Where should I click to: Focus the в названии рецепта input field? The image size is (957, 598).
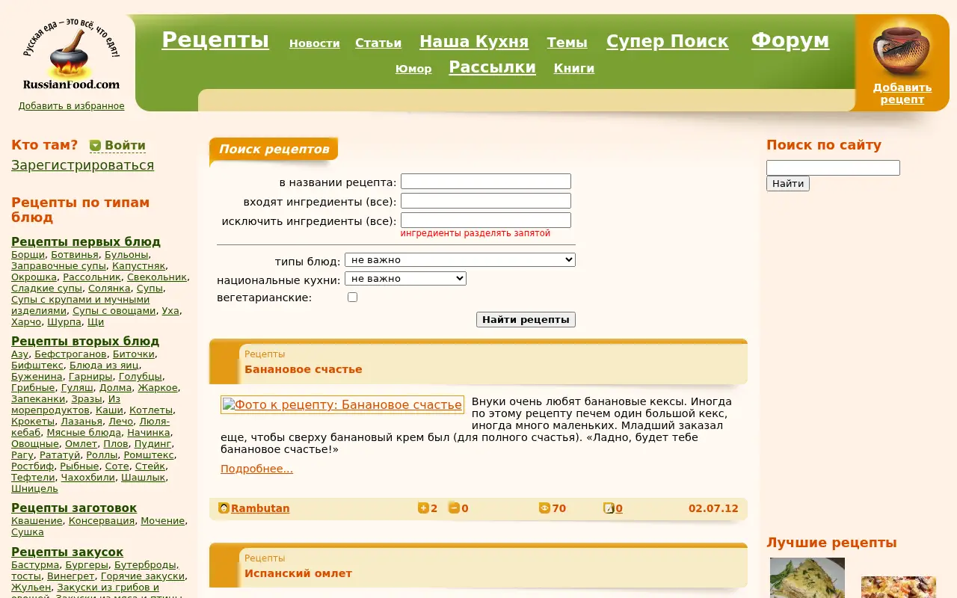pyautogui.click(x=486, y=182)
